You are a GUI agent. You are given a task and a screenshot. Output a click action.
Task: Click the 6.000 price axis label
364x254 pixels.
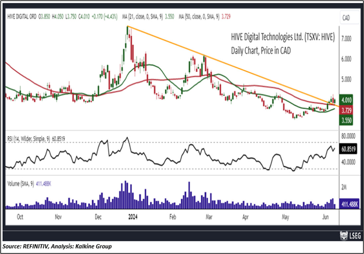pos(346,59)
